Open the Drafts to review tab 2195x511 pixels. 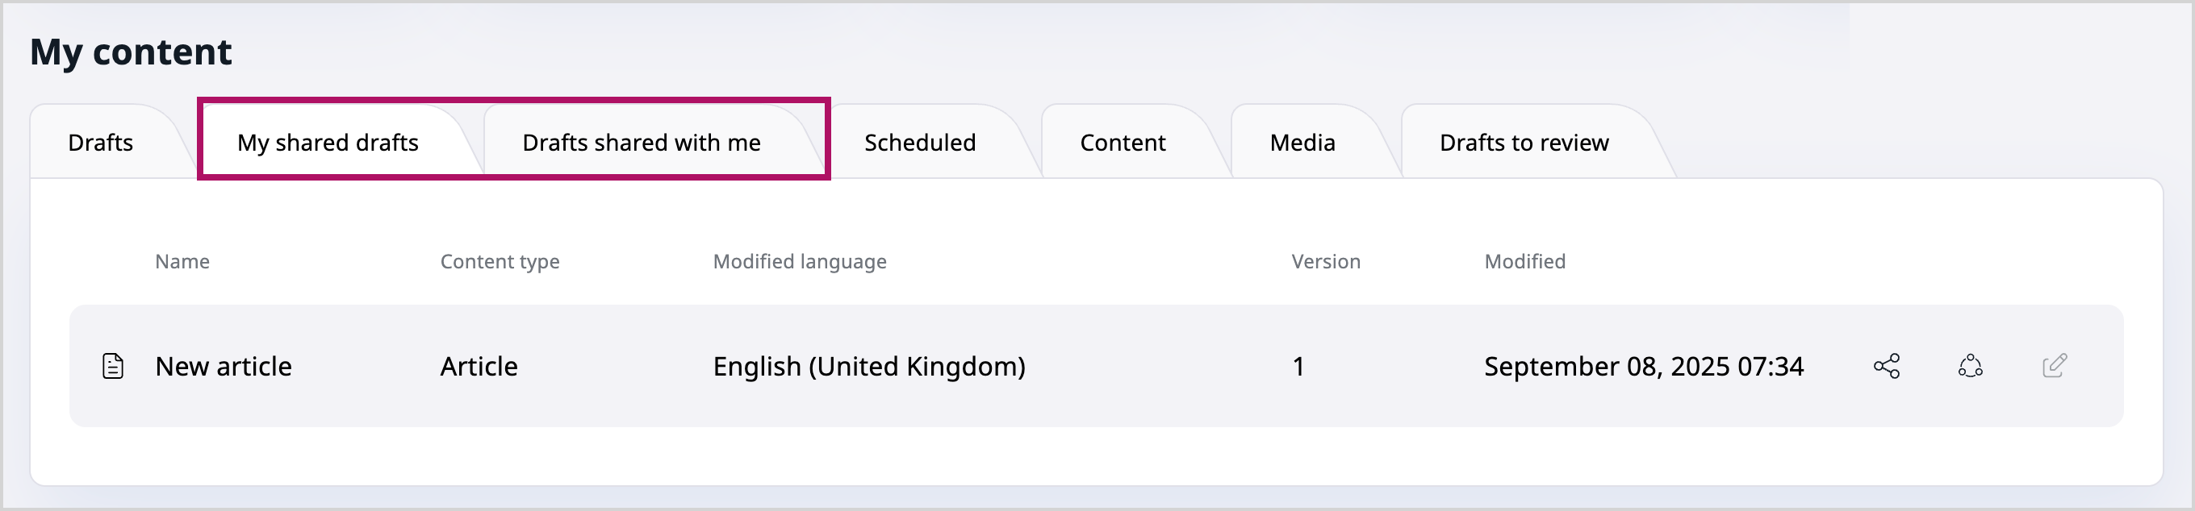[1523, 142]
